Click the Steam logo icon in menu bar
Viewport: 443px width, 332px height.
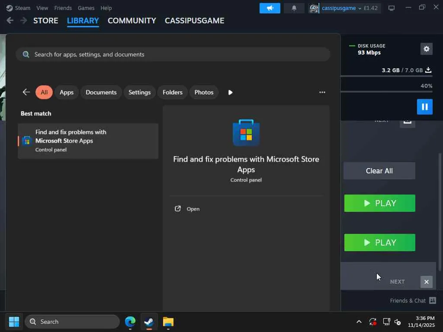[x=10, y=8]
